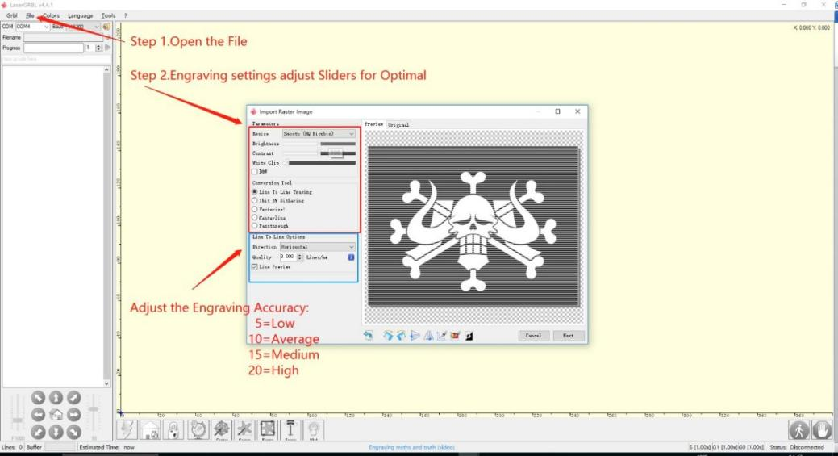Switch to the Original tab

398,124
